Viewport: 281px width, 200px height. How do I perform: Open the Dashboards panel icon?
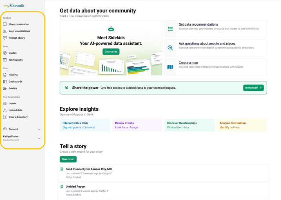[5, 81]
